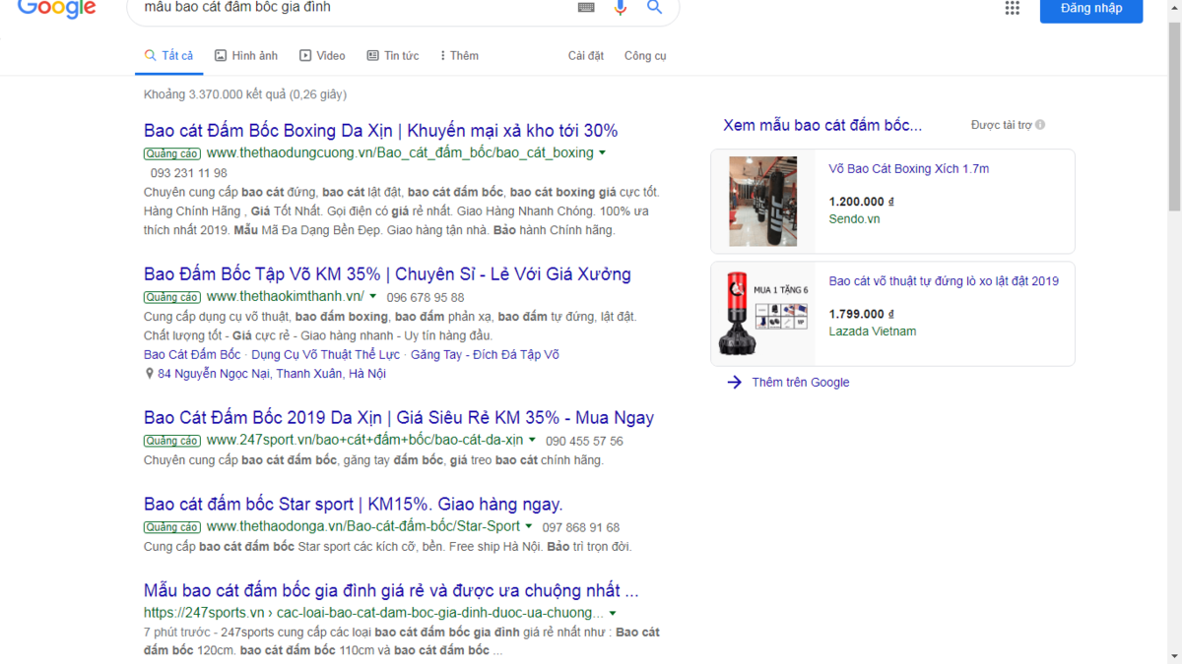Switch to the Video tab
The height and width of the screenshot is (664, 1182).
322,56
